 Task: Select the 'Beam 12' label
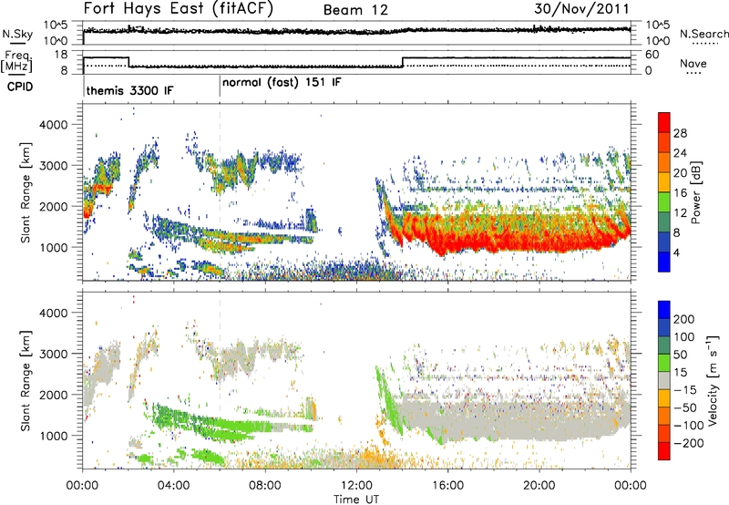355,10
